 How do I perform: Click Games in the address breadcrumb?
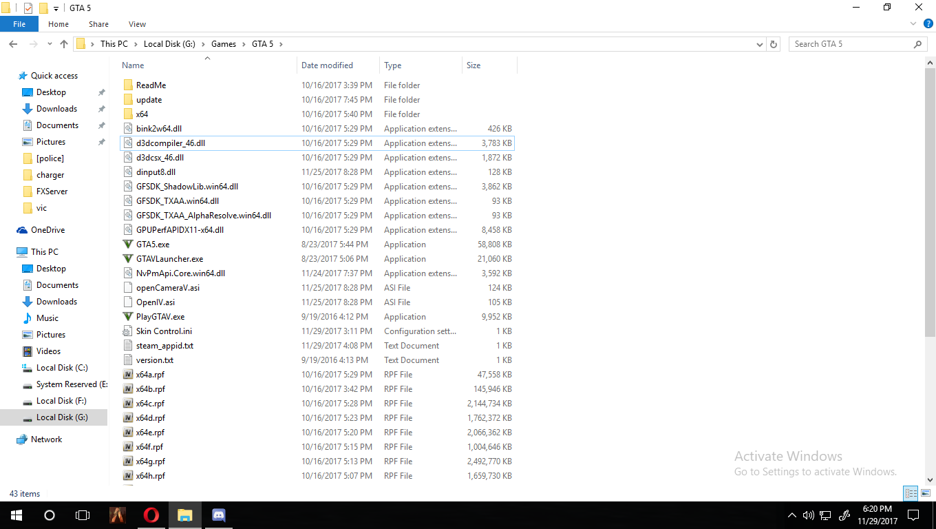(223, 44)
